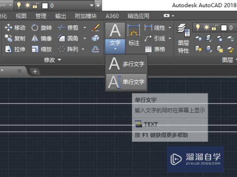Click the Lock layer icon
Image resolution: width=237 pixels, height=177 pixels.
tap(230, 38)
